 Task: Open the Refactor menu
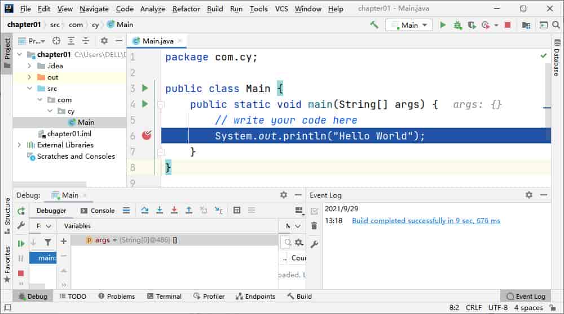click(186, 8)
